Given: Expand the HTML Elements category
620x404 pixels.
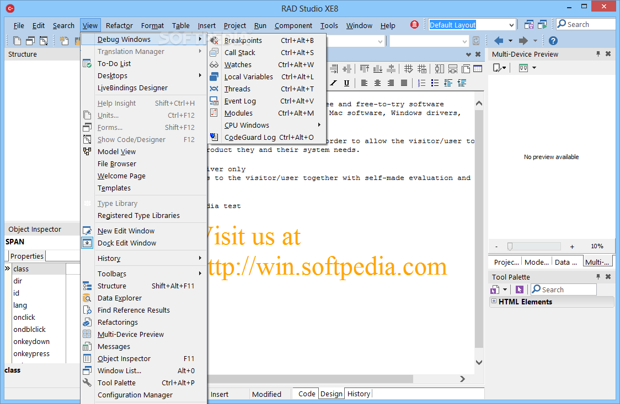Looking at the screenshot, I should pos(494,302).
